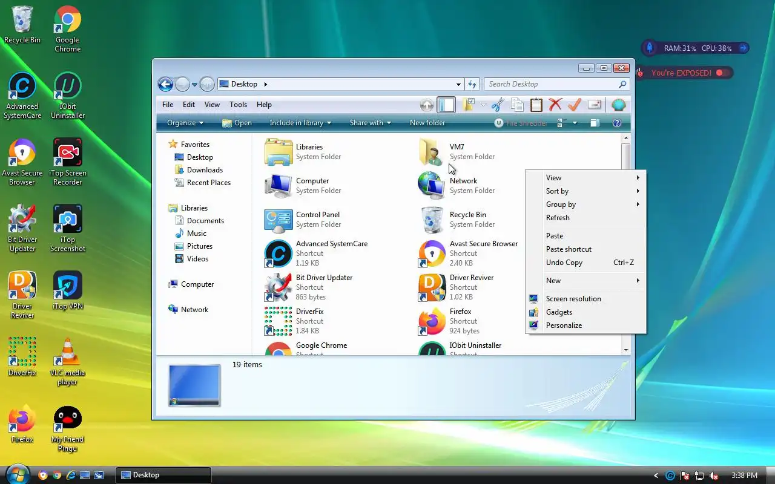Select Firefox shortcut in the file list
Screen dimensions: 775x484
click(449, 321)
